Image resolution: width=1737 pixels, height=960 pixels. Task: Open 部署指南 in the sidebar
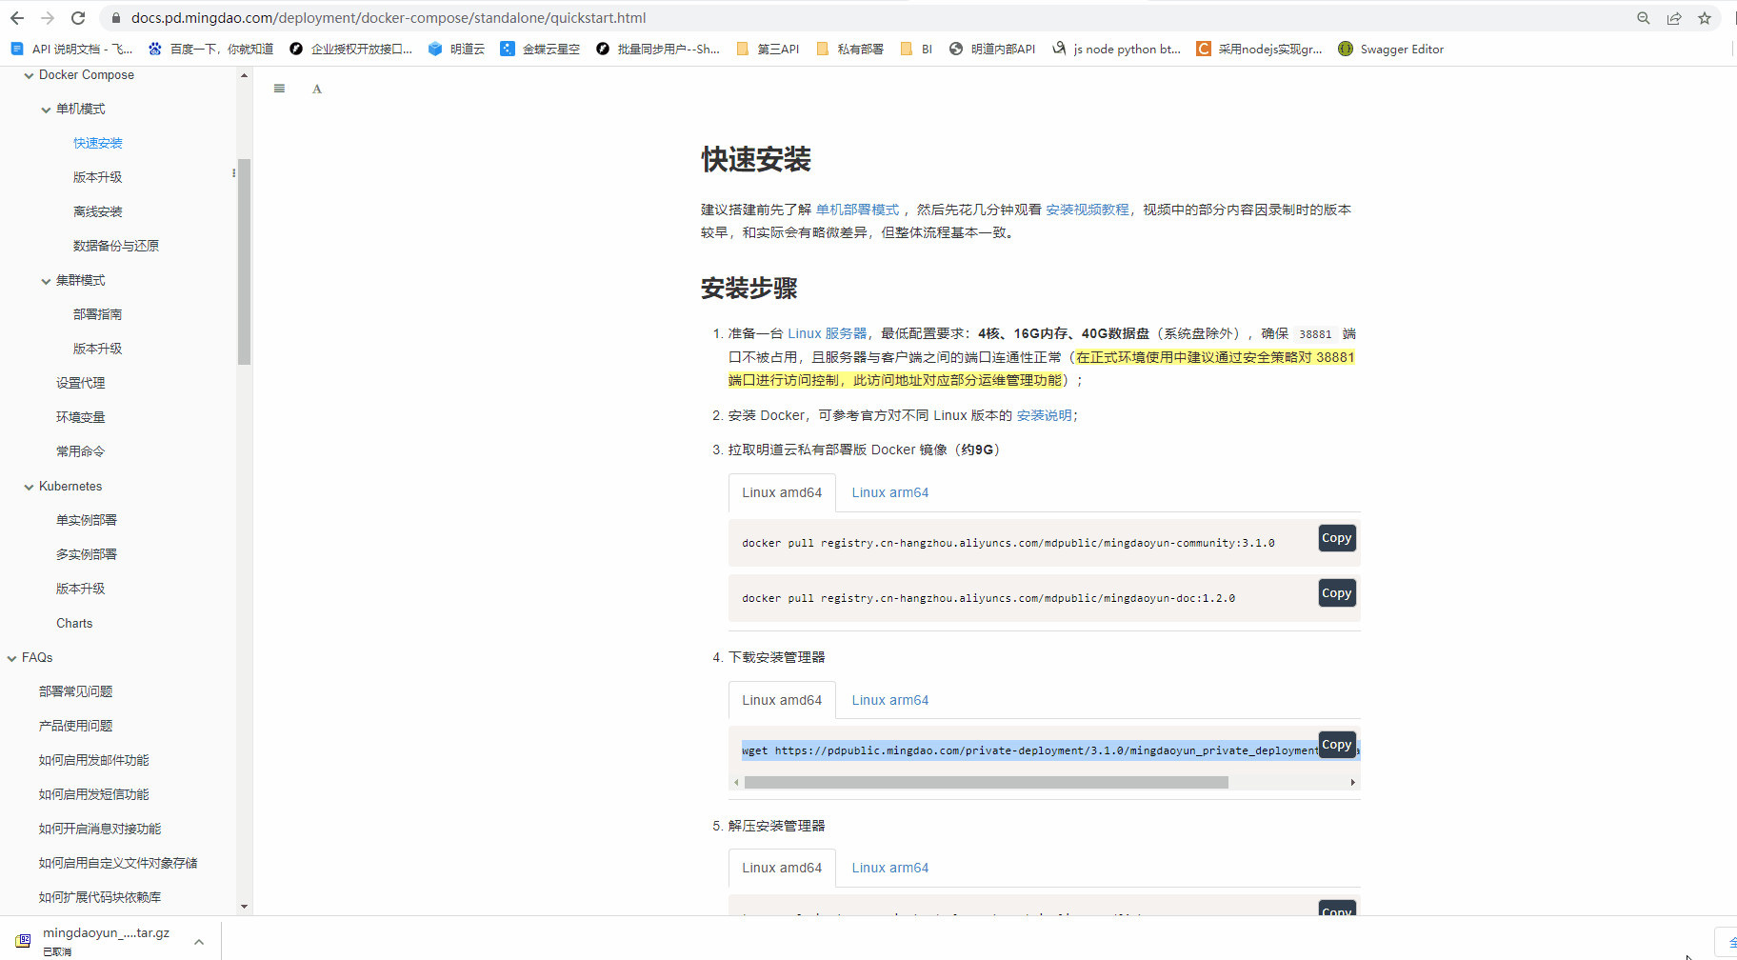click(x=98, y=314)
